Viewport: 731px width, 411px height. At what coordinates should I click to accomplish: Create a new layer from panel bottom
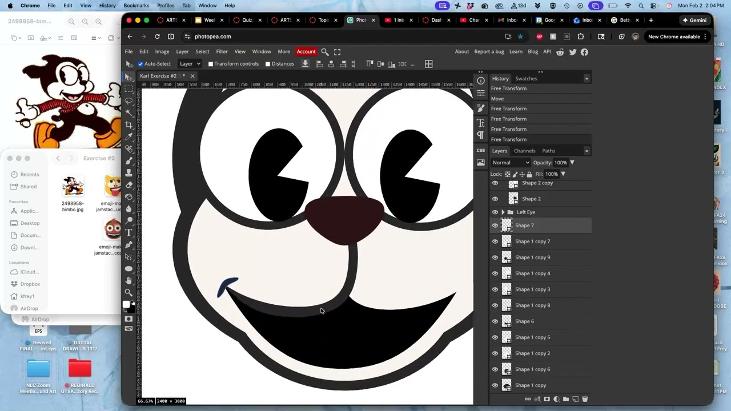click(x=575, y=399)
